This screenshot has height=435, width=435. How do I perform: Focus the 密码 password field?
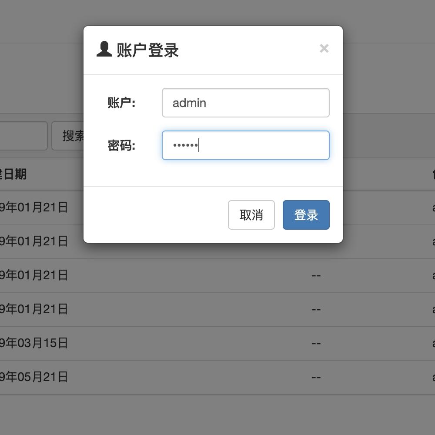coord(245,145)
